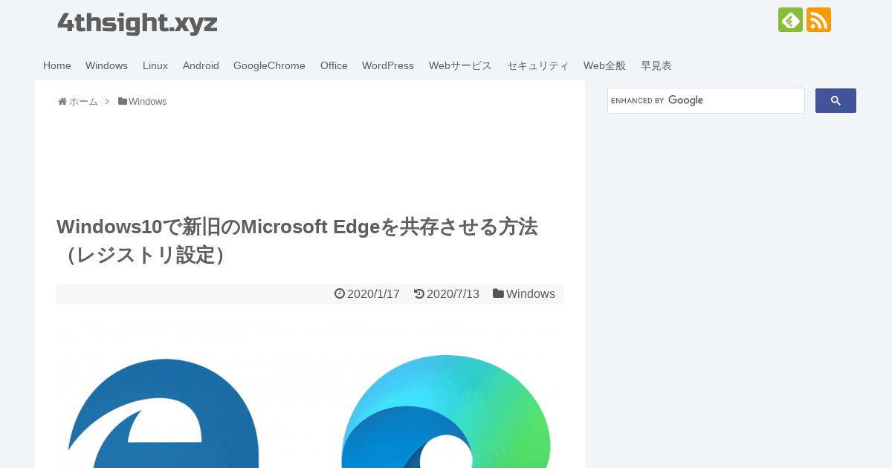Image resolution: width=892 pixels, height=468 pixels.
Task: Open the Windows navigation menu item
Action: click(x=106, y=65)
